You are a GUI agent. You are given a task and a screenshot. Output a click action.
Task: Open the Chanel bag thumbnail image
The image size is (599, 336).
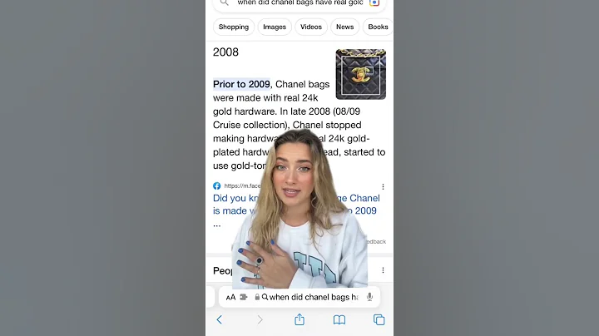[360, 74]
